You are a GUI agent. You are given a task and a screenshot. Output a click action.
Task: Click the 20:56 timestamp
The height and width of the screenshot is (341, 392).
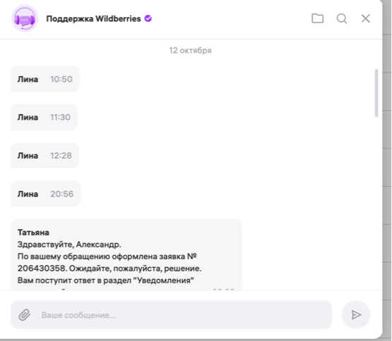[61, 194]
